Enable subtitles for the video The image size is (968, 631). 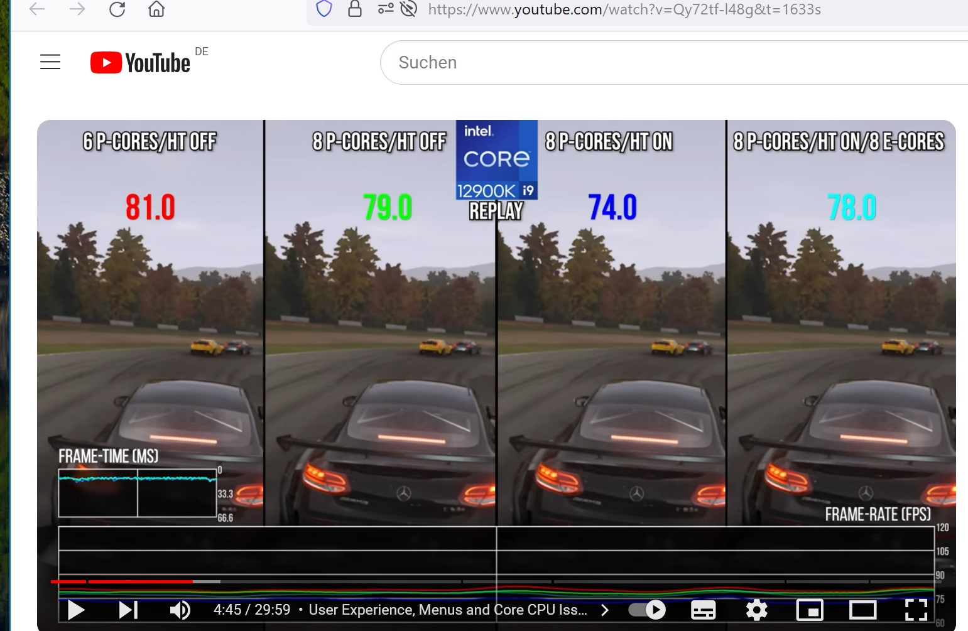(702, 610)
